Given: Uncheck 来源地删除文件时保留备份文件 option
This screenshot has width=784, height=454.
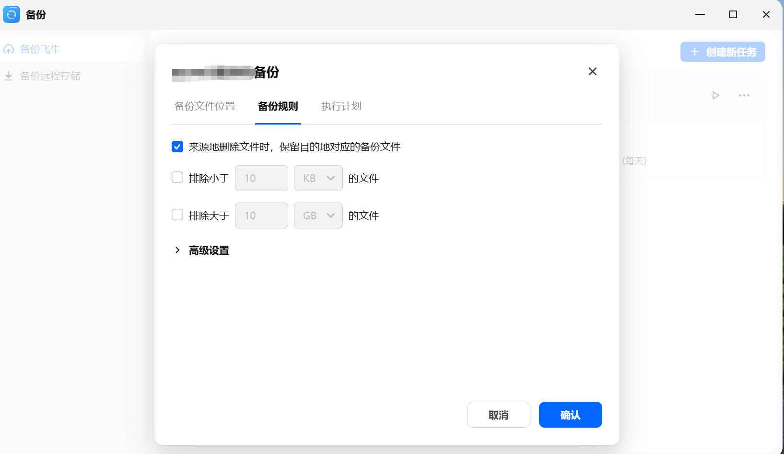Looking at the screenshot, I should pyautogui.click(x=177, y=147).
